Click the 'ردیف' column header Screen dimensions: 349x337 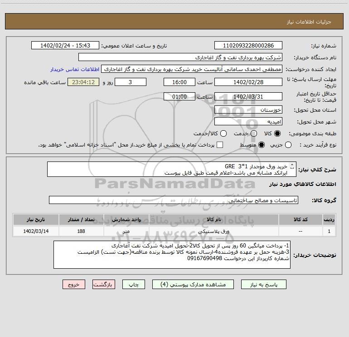(x=329, y=219)
